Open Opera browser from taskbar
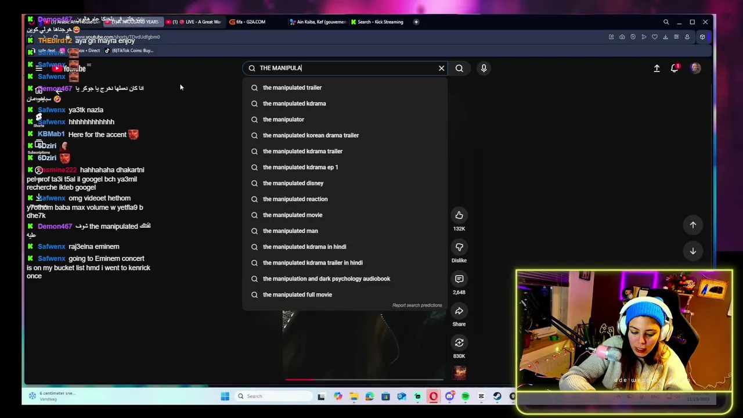 coord(433,397)
